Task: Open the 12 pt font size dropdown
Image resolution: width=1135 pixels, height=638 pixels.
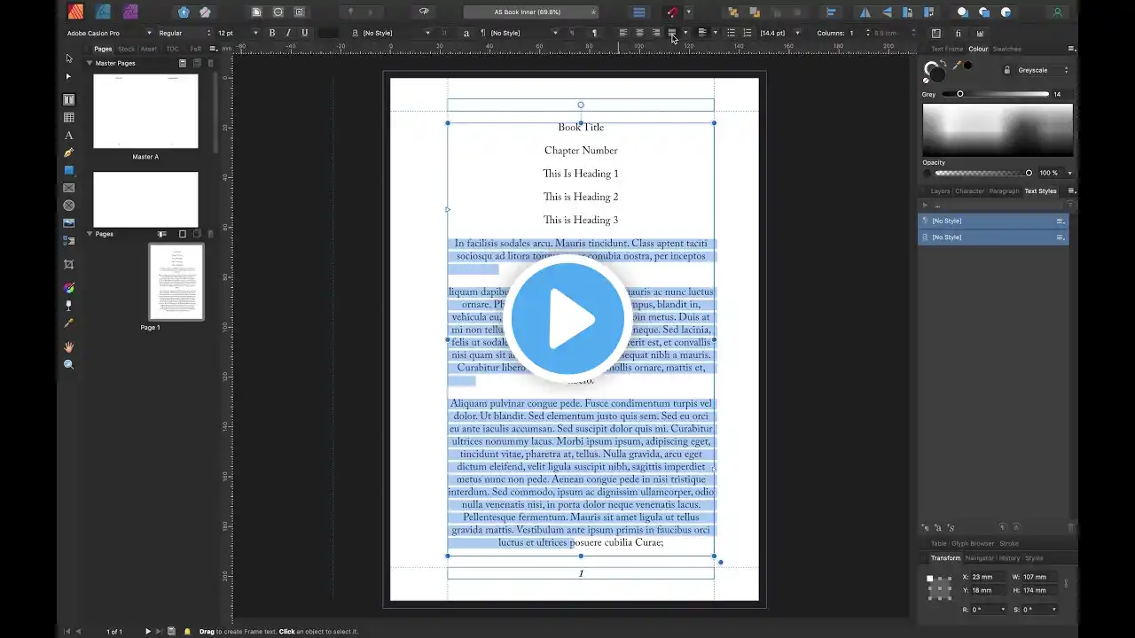Action: pyautogui.click(x=237, y=33)
